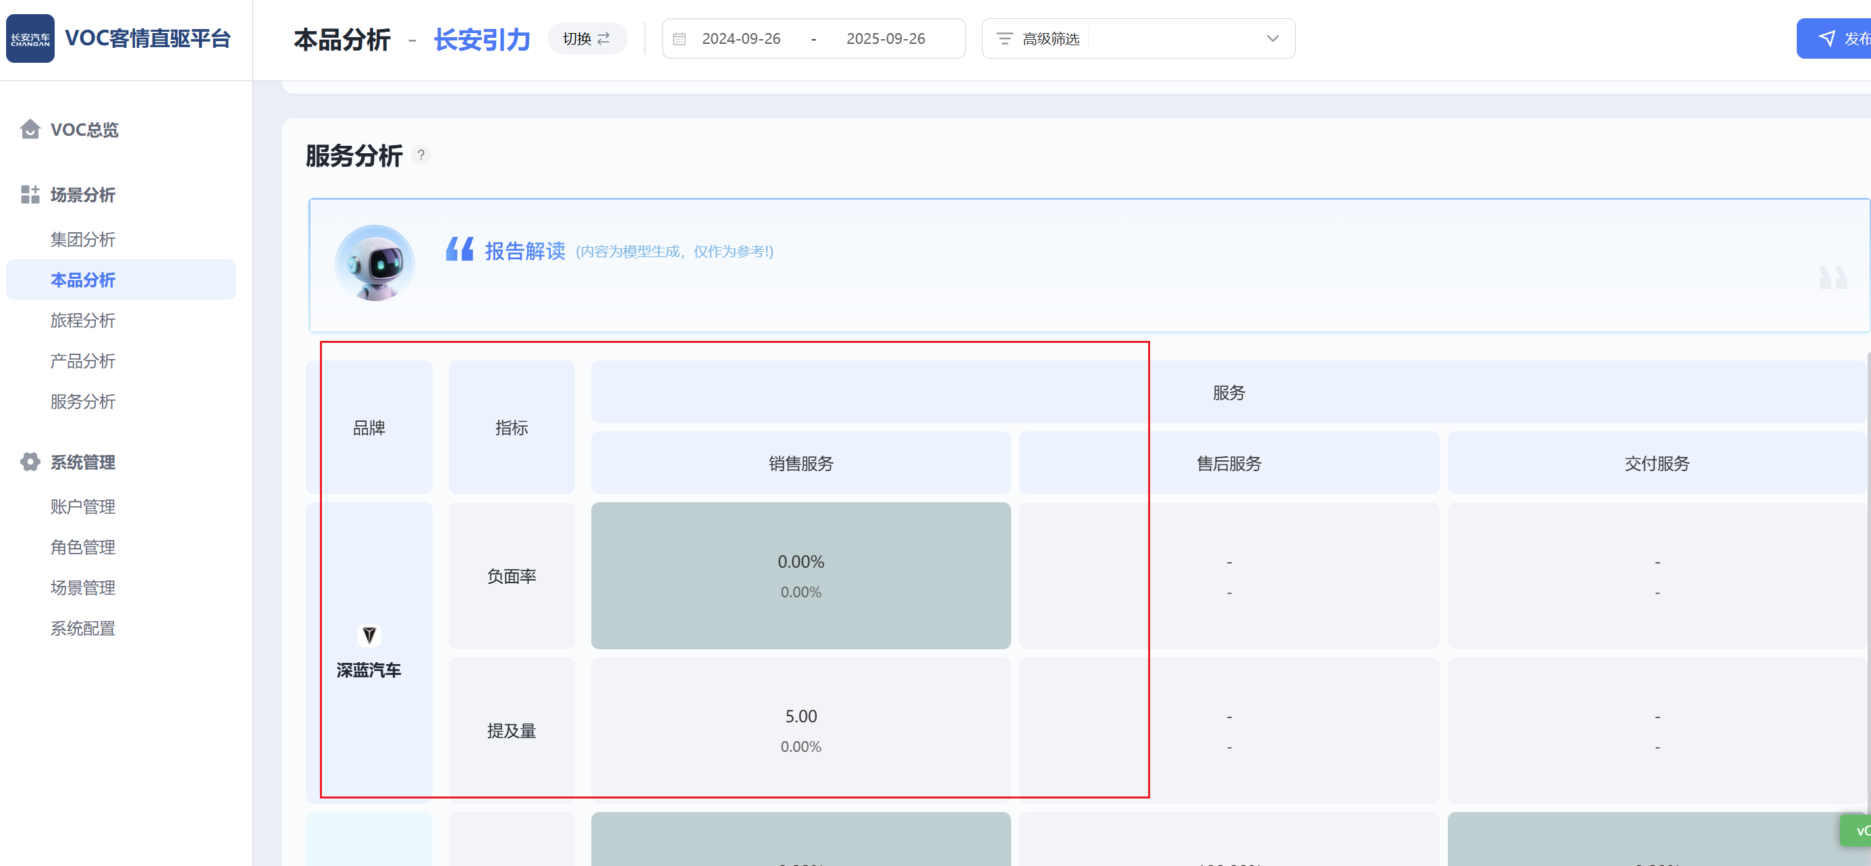Click the 系统管理 gear icon
The image size is (1871, 866).
pos(30,462)
